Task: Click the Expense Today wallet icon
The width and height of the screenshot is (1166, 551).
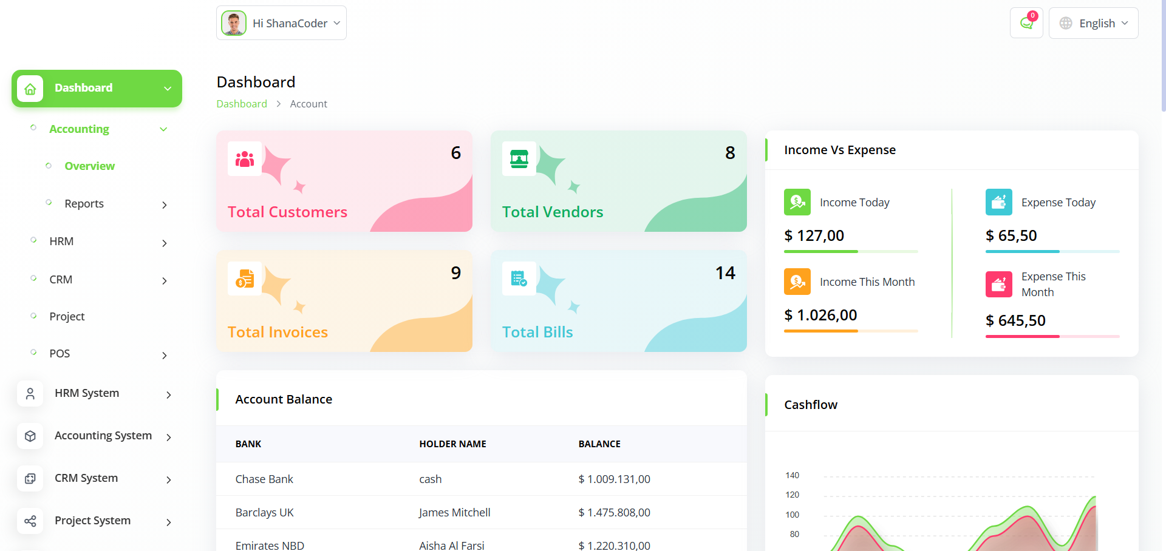Action: point(998,202)
